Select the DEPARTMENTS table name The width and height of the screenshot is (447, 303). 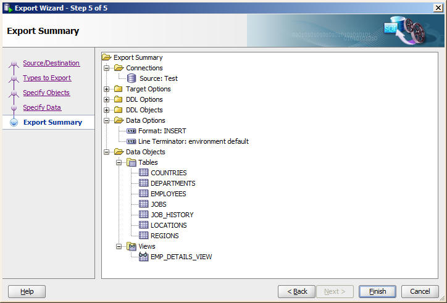173,183
